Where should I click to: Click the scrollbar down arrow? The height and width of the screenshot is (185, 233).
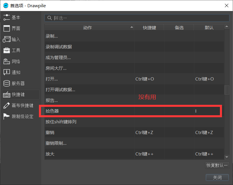(227, 157)
